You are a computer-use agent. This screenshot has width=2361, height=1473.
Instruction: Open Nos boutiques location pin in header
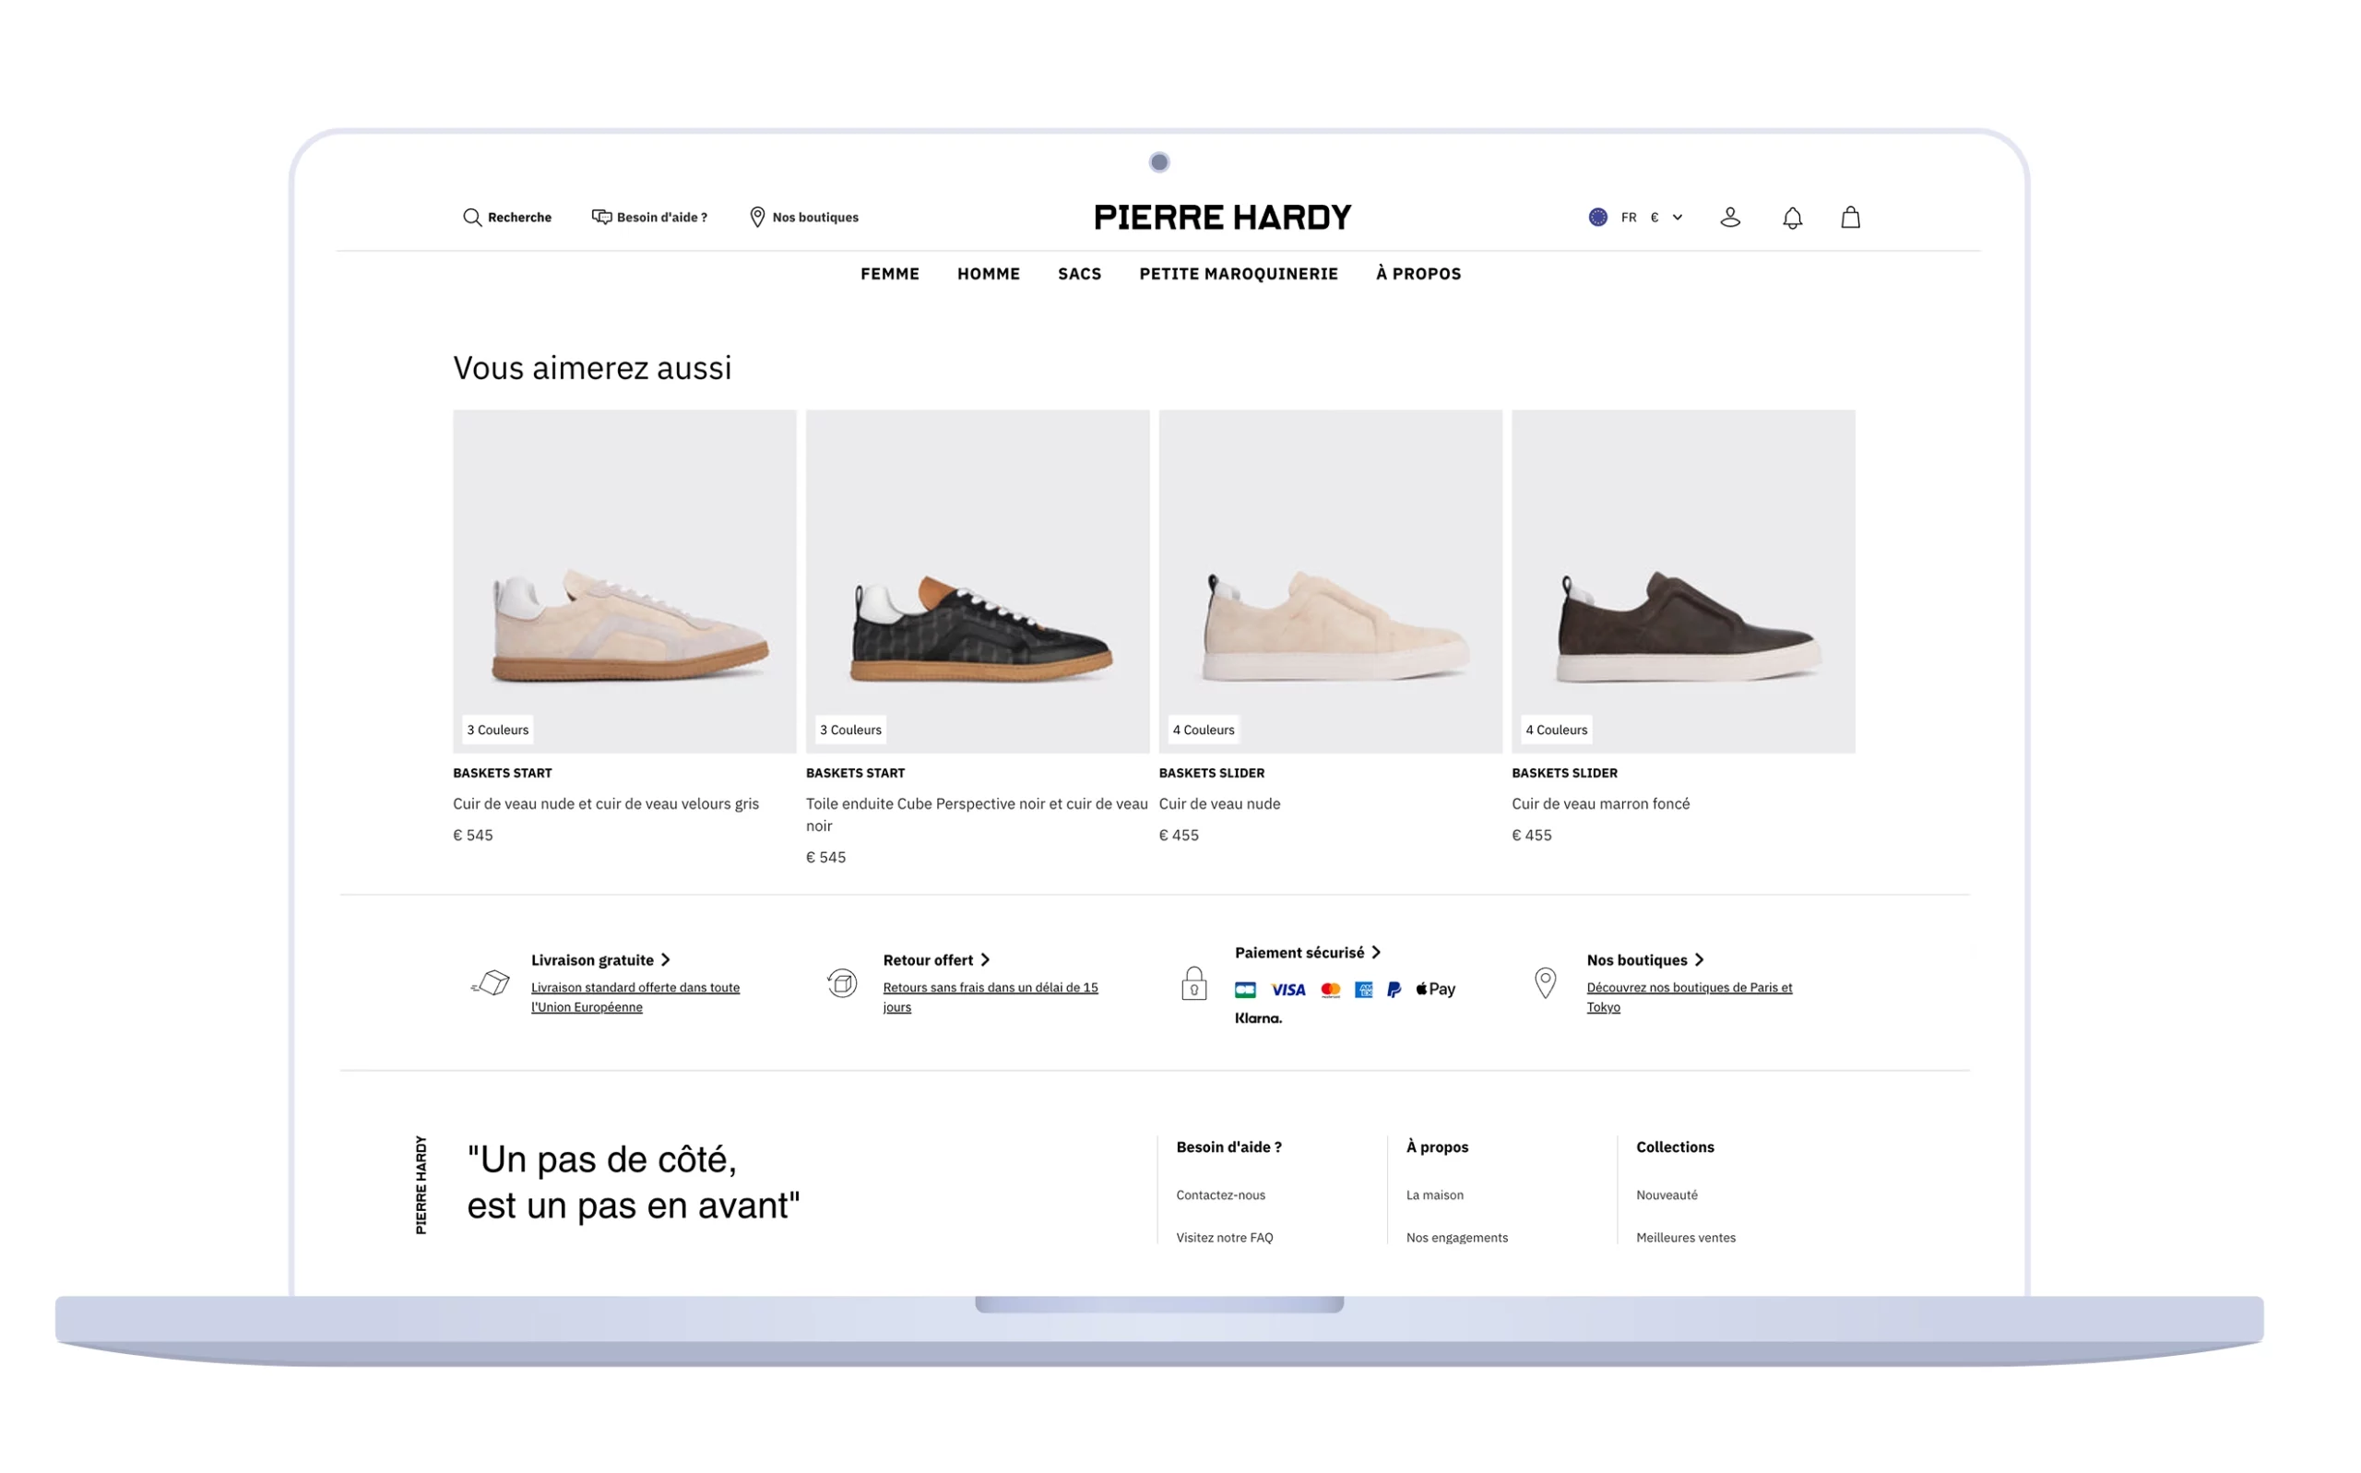pyautogui.click(x=758, y=218)
